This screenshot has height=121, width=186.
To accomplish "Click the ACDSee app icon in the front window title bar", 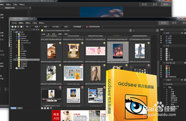I will click(11, 19).
